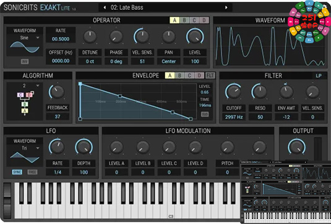The image size is (331, 224).
Task: Click the RATE value 00.5000
Action: (61, 39)
